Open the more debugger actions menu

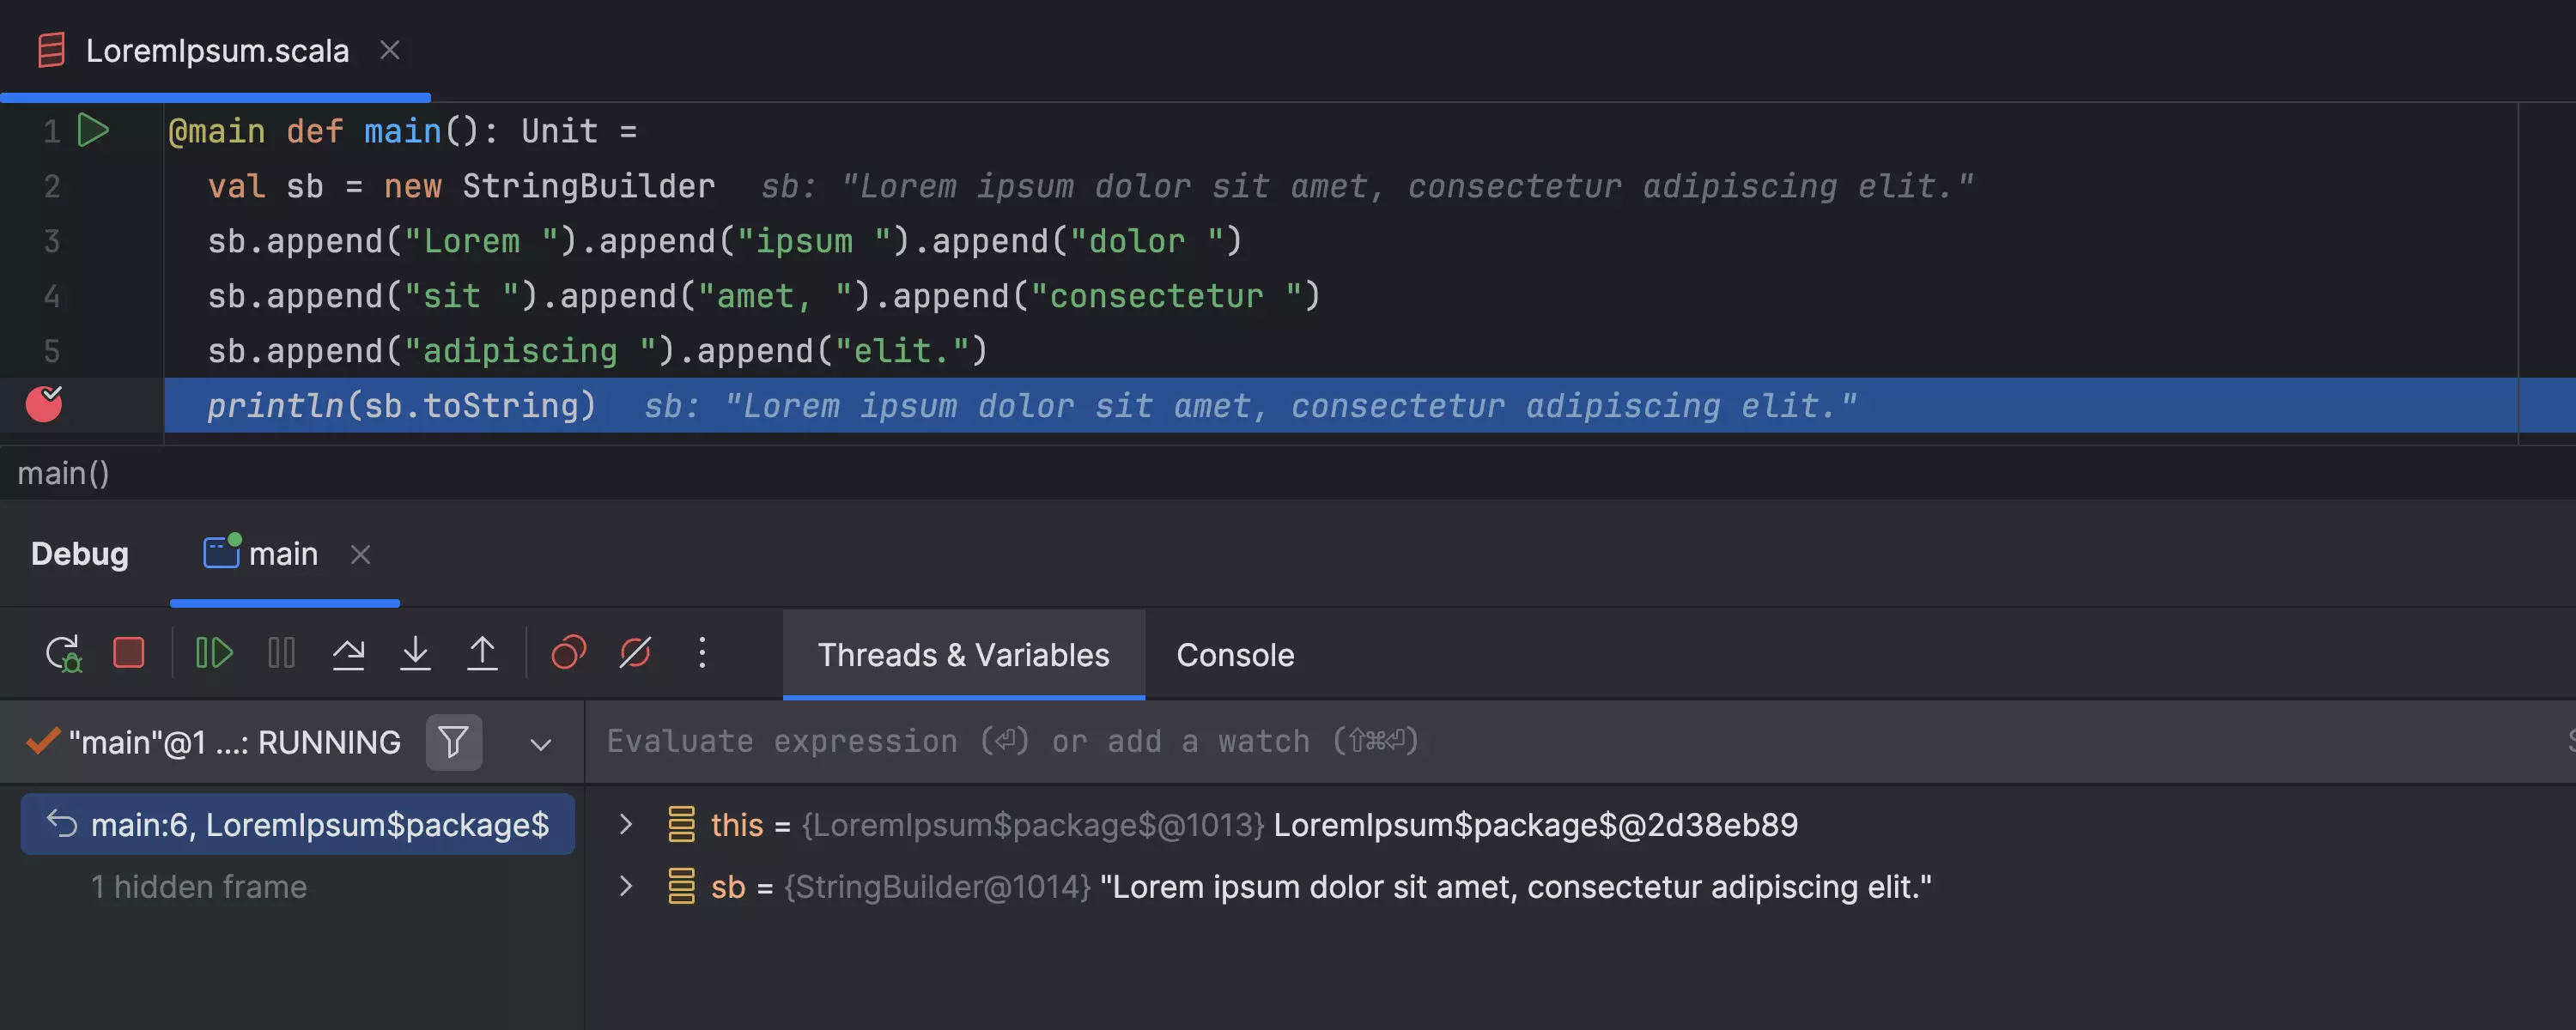coord(702,653)
